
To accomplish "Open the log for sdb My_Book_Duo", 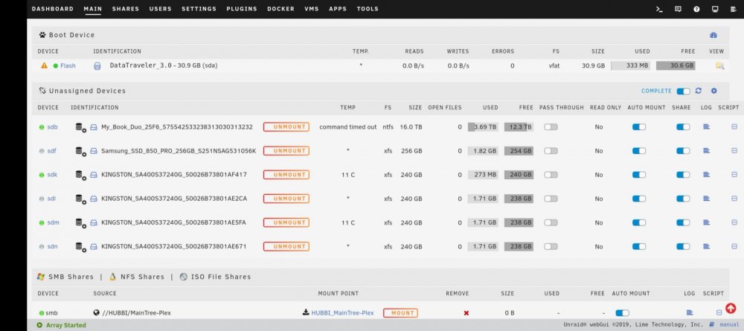I will point(706,126).
